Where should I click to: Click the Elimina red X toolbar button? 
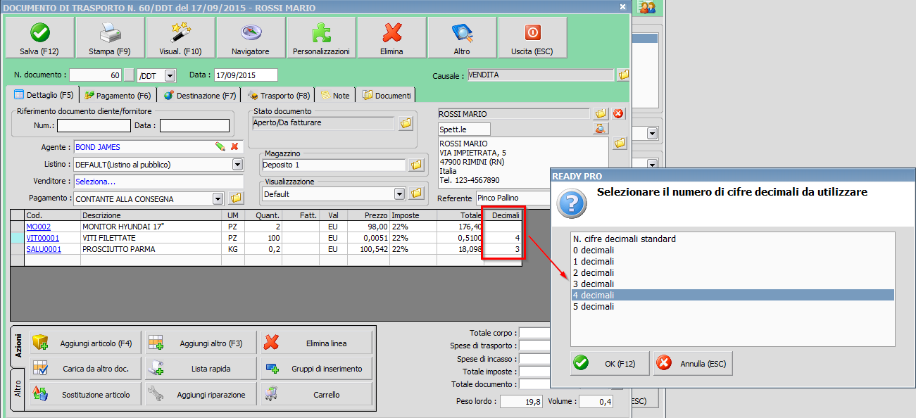[391, 37]
